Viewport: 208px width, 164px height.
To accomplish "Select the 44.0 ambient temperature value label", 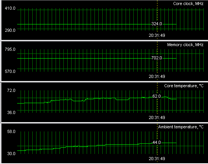I will coord(157,142).
